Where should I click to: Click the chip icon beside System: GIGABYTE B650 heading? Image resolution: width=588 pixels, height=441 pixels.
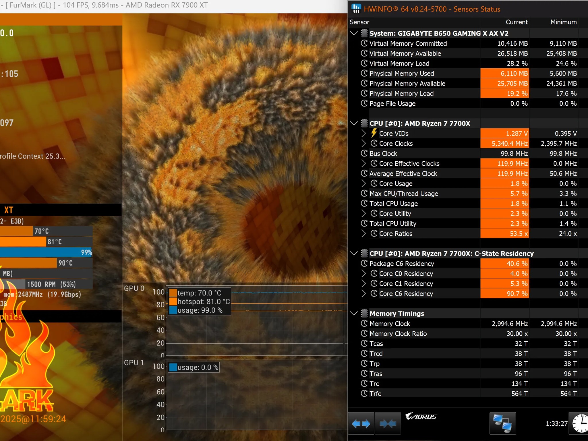click(364, 33)
